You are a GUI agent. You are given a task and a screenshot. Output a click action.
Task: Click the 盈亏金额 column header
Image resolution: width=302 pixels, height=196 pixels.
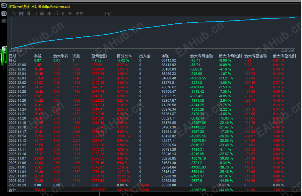pyautogui.click(x=99, y=56)
